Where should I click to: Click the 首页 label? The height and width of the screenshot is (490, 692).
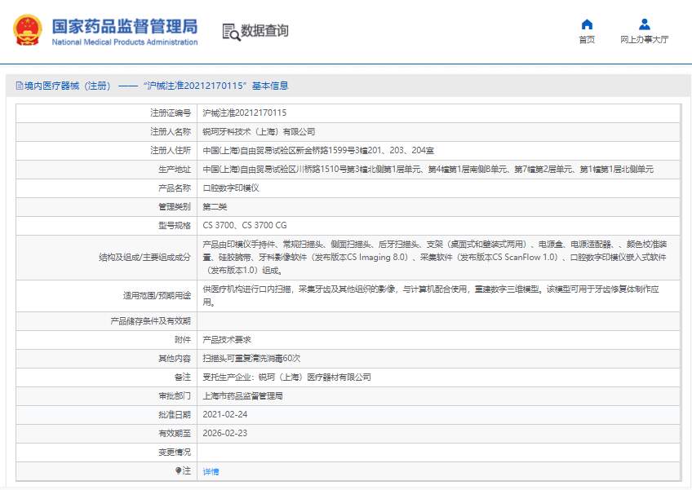pyautogui.click(x=587, y=40)
